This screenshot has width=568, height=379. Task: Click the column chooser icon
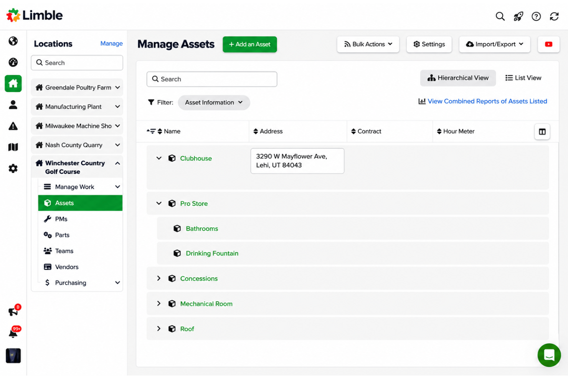(542, 132)
